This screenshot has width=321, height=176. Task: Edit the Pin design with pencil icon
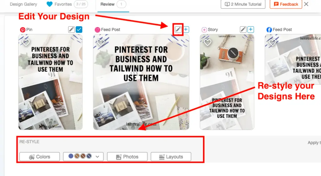[71, 30]
